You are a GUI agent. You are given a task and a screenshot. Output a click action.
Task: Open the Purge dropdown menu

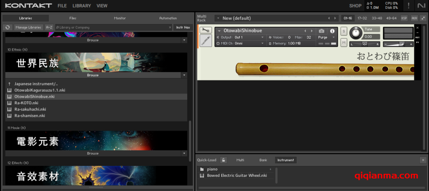coord(327,37)
